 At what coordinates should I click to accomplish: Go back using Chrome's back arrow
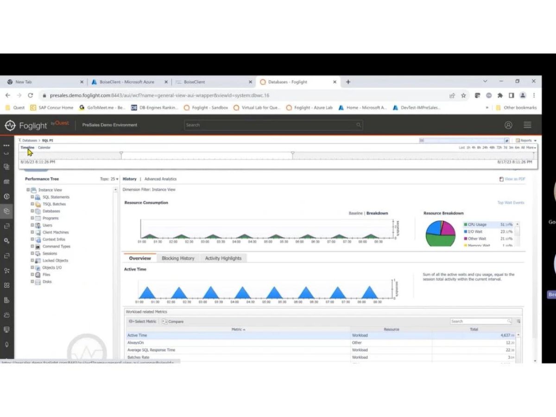coord(8,95)
